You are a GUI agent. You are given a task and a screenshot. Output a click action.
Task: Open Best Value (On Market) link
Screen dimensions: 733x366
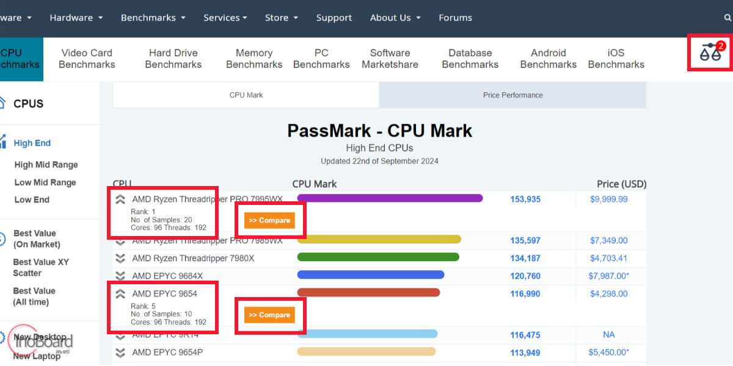37,239
